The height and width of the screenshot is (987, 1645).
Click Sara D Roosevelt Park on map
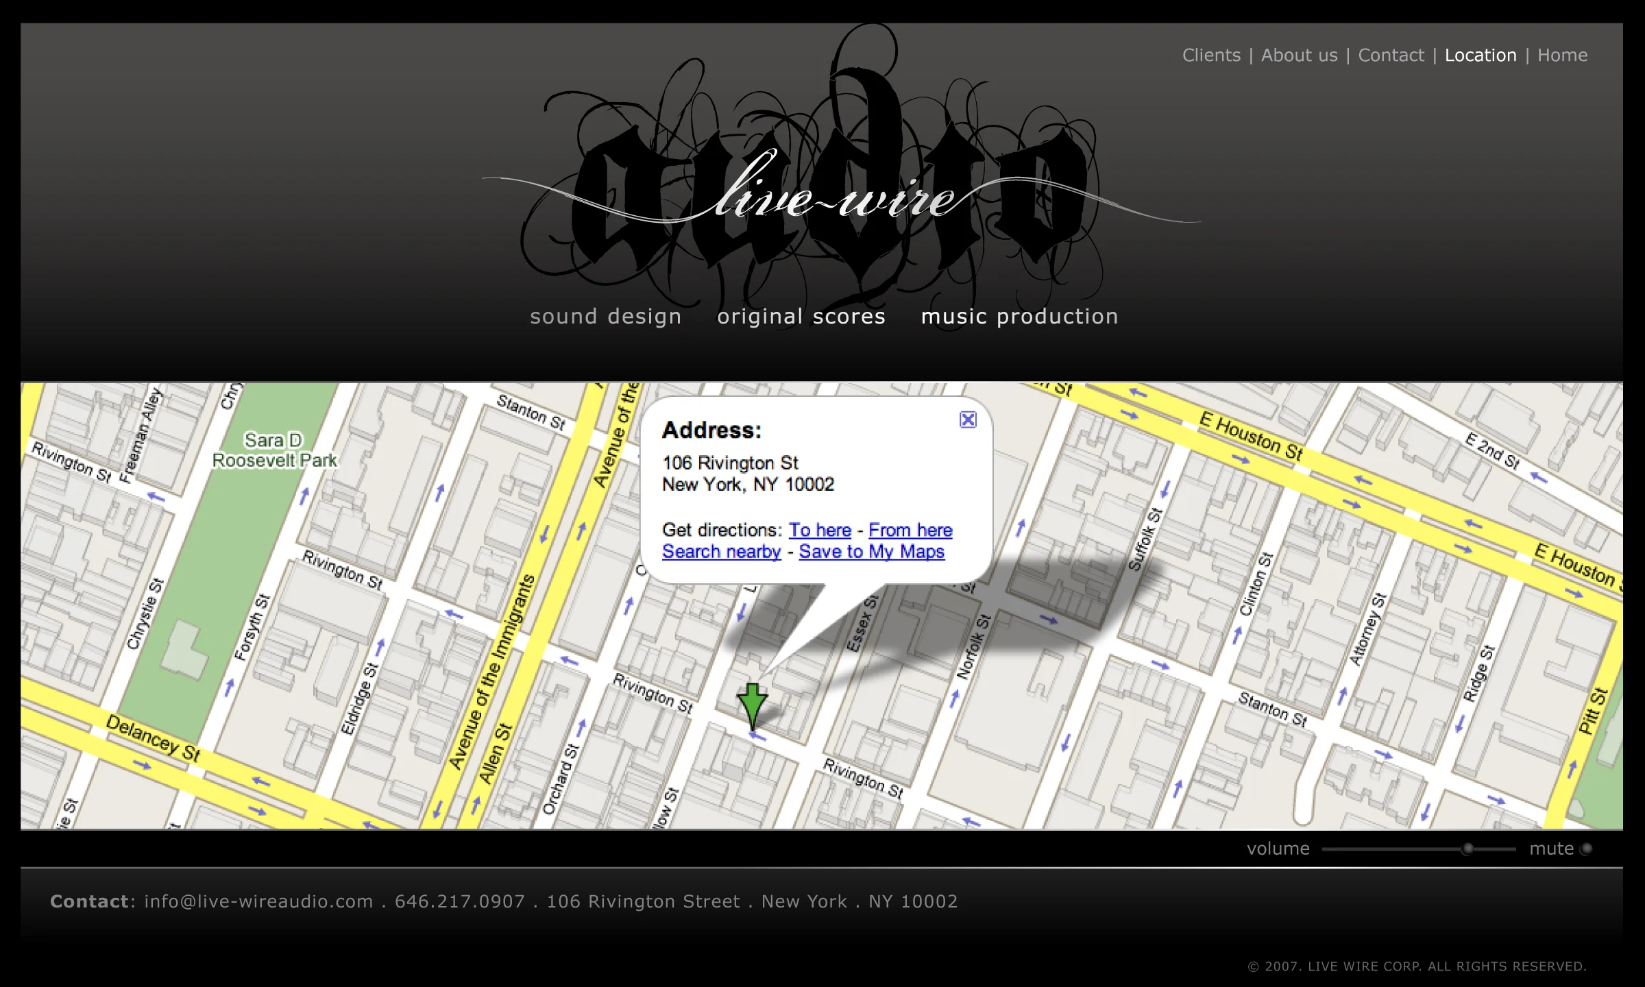point(274,450)
